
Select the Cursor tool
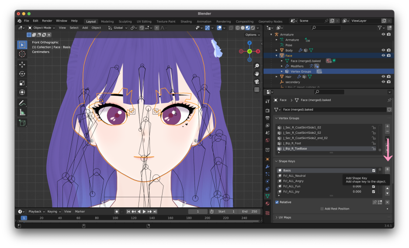[x=22, y=54]
